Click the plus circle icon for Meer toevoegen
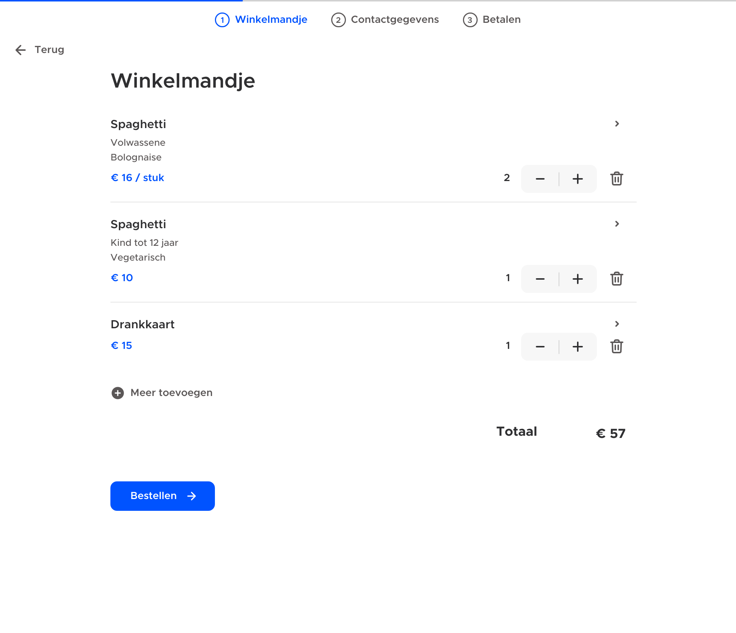Viewport: 736px width, 633px height. (x=118, y=393)
